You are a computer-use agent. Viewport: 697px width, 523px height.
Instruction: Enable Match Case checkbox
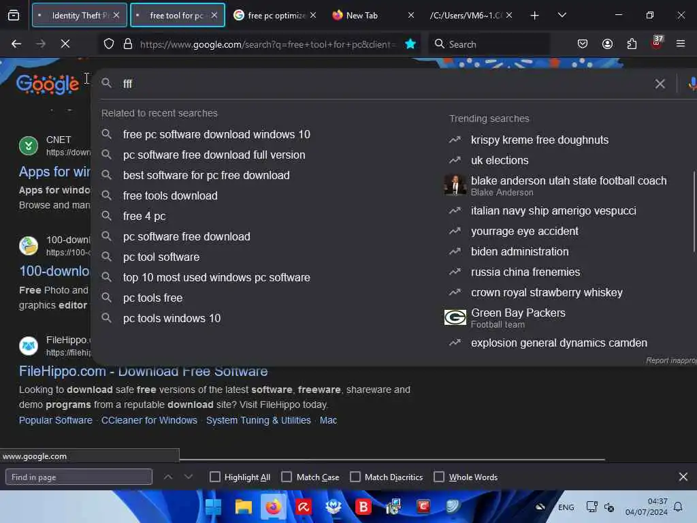287,477
